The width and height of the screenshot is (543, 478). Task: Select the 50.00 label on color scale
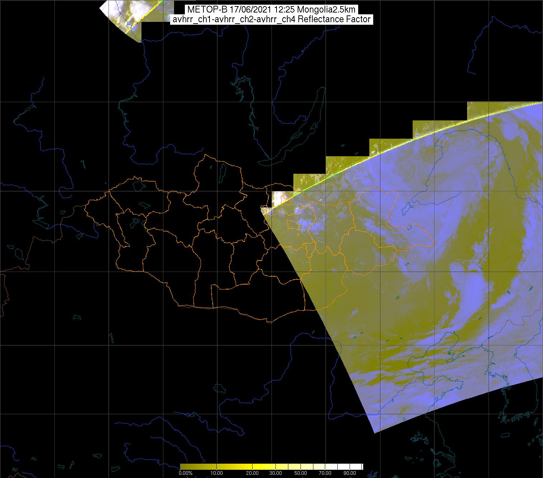[301, 473]
